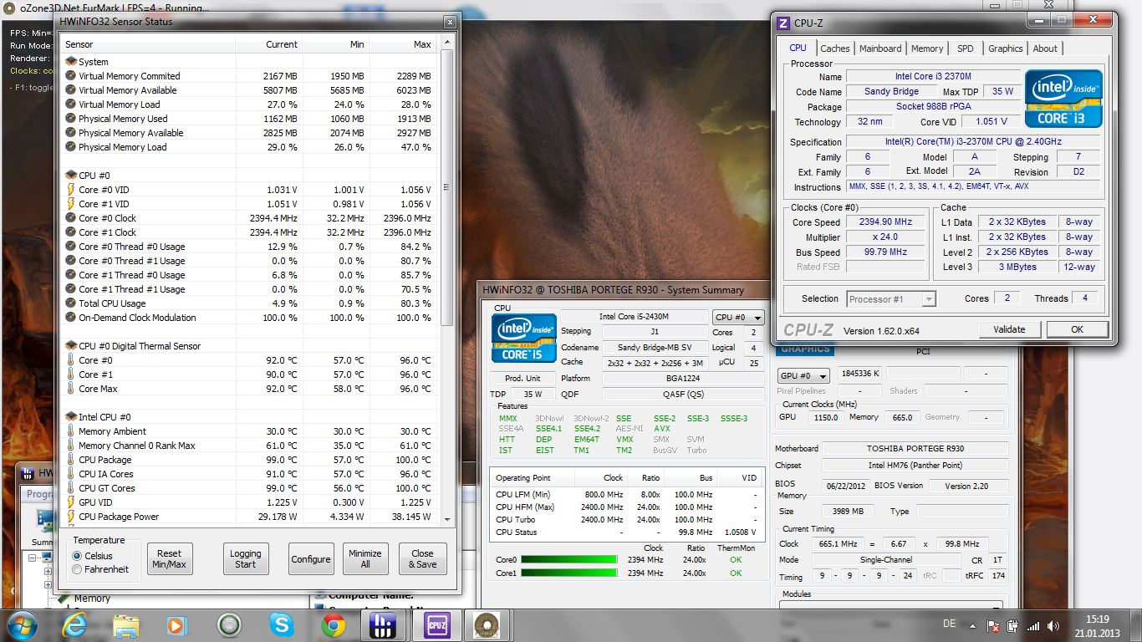This screenshot has width=1142, height=642.
Task: Go to the Graphics tab in CPU-Z
Action: click(1005, 48)
